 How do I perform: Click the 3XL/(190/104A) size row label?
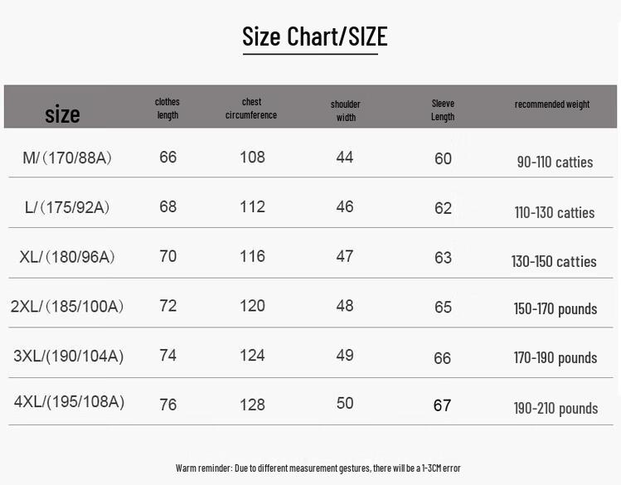coord(68,356)
